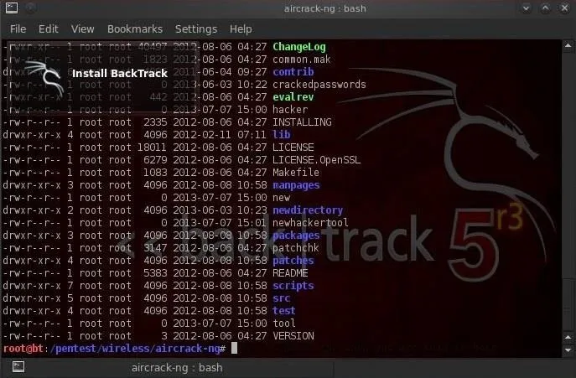Click the Install BackTrack dragon icon
576x378 pixels.
pos(44,77)
